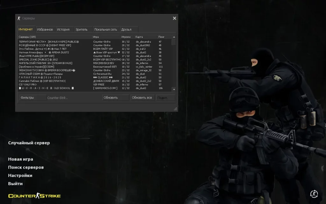Open Настройки from the main menu
The image size is (326, 204).
click(x=20, y=176)
